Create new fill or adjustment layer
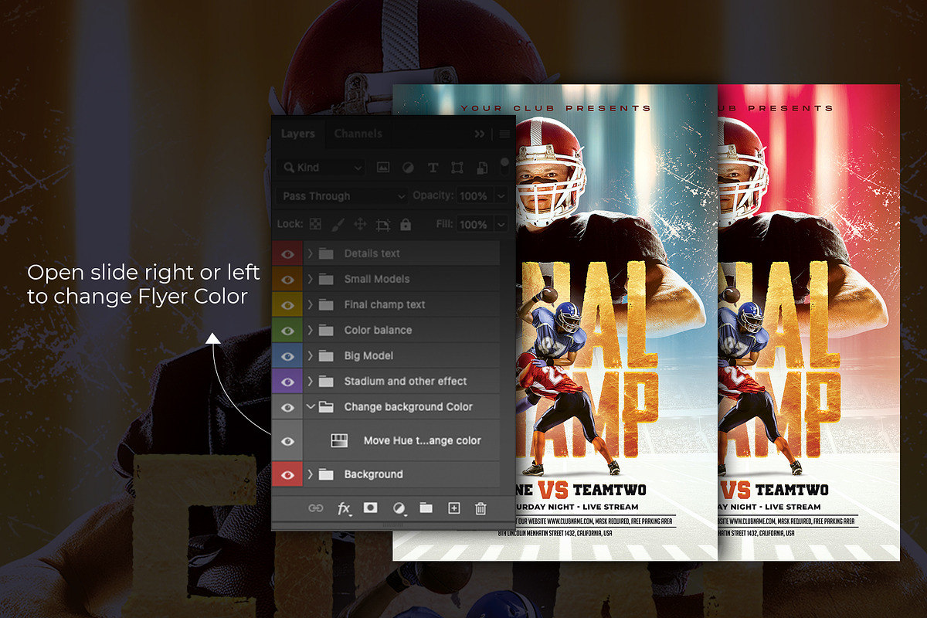Viewport: 927px width, 618px height. coord(399,508)
